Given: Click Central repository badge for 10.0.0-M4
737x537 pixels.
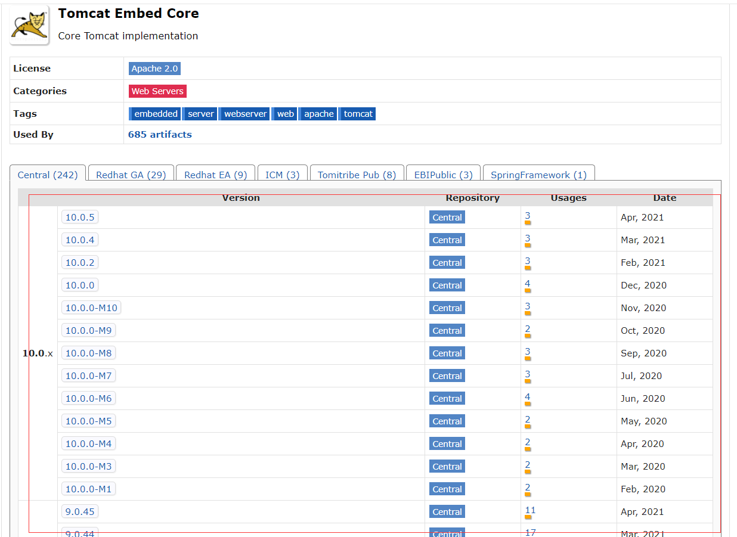Looking at the screenshot, I should [x=447, y=444].
